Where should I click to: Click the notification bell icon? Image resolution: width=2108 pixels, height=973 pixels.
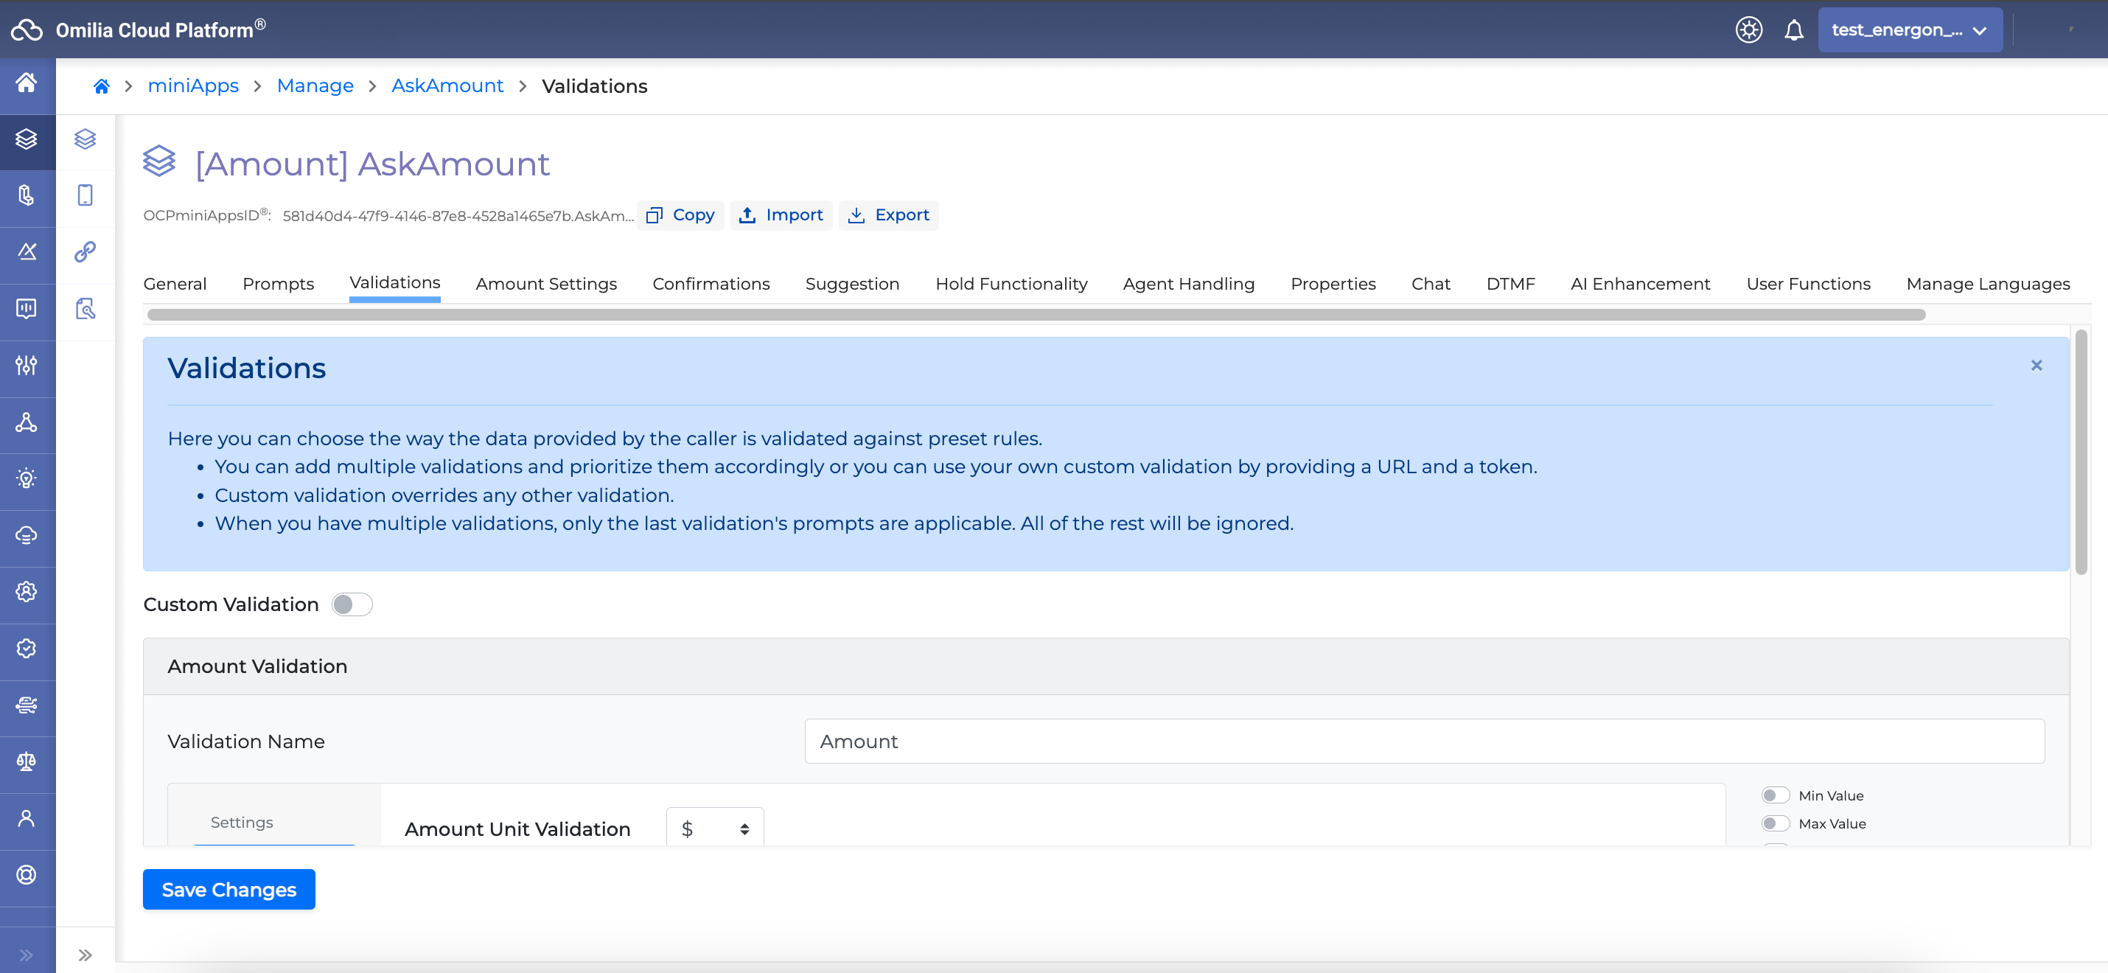[1793, 30]
